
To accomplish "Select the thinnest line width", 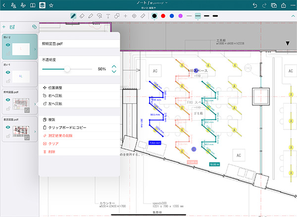I will (189, 16).
